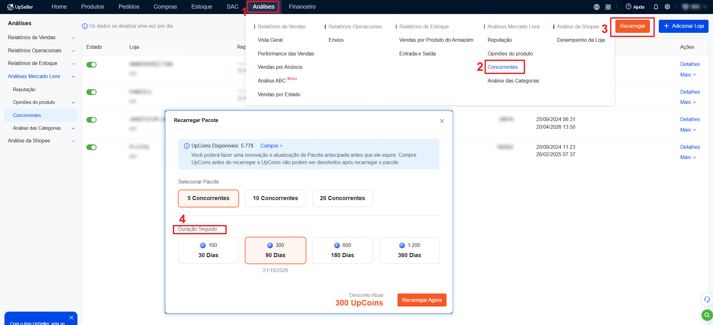The height and width of the screenshot is (325, 713).
Task: Click the plus icon in Adicionar Loja
Action: tap(666, 26)
